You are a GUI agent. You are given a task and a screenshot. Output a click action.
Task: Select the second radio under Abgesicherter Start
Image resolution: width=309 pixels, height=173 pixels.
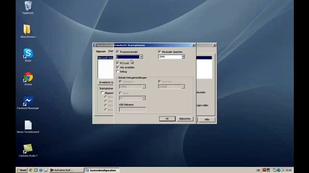106,101
